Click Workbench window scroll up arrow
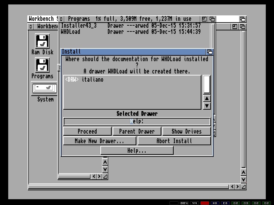 tap(244, 173)
